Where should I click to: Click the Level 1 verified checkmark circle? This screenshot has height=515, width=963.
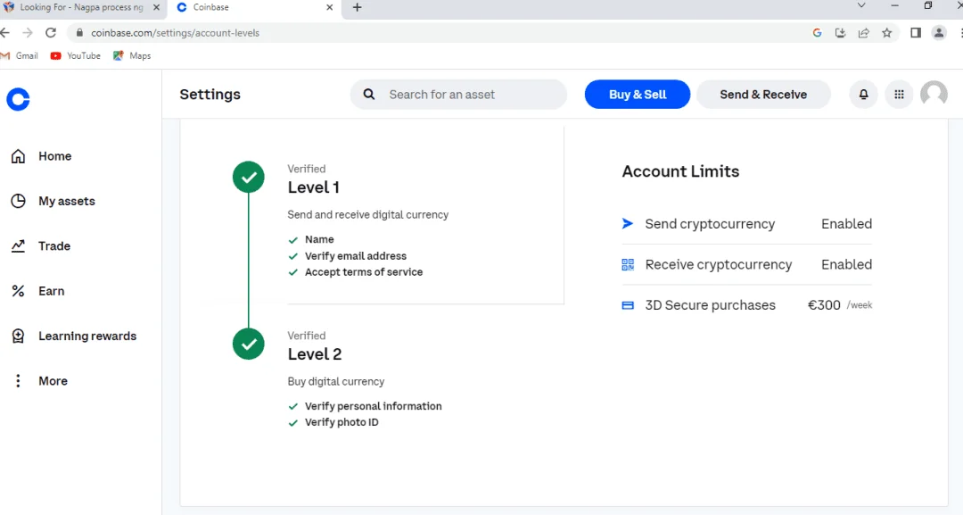click(249, 177)
